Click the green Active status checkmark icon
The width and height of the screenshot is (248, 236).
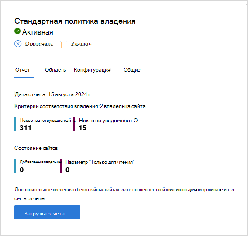17,31
